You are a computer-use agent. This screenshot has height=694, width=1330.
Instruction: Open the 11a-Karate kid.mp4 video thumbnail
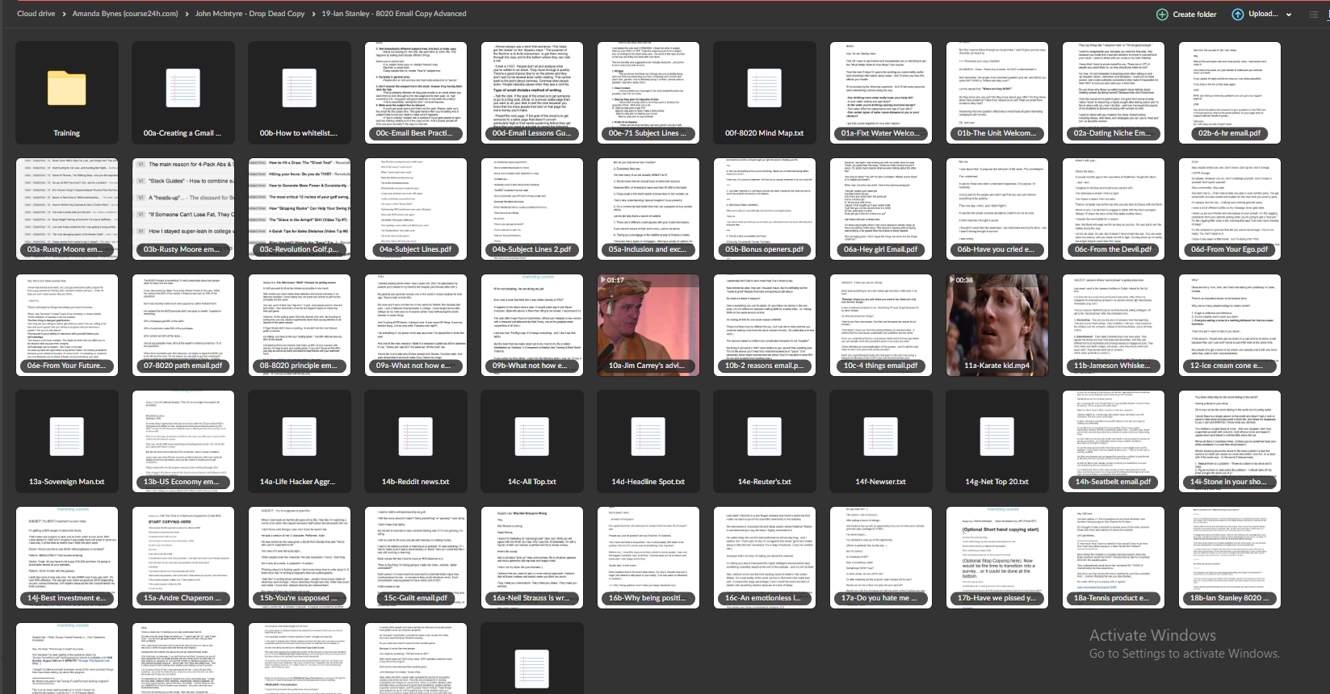997,325
